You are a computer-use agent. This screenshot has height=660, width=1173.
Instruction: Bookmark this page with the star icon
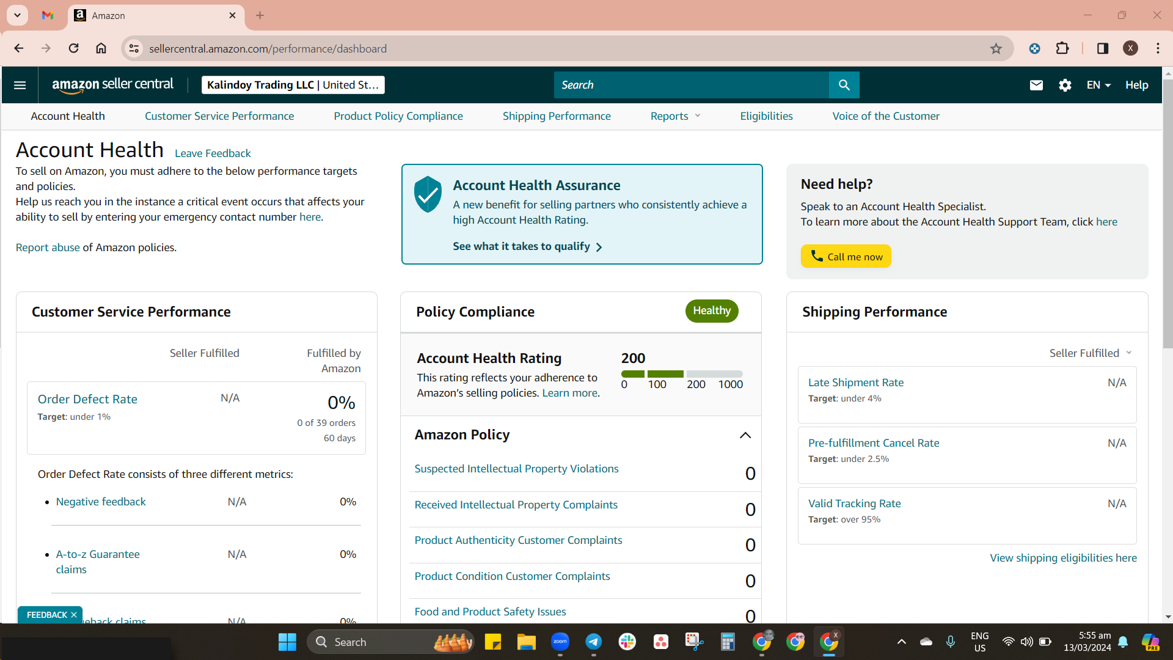pos(996,48)
